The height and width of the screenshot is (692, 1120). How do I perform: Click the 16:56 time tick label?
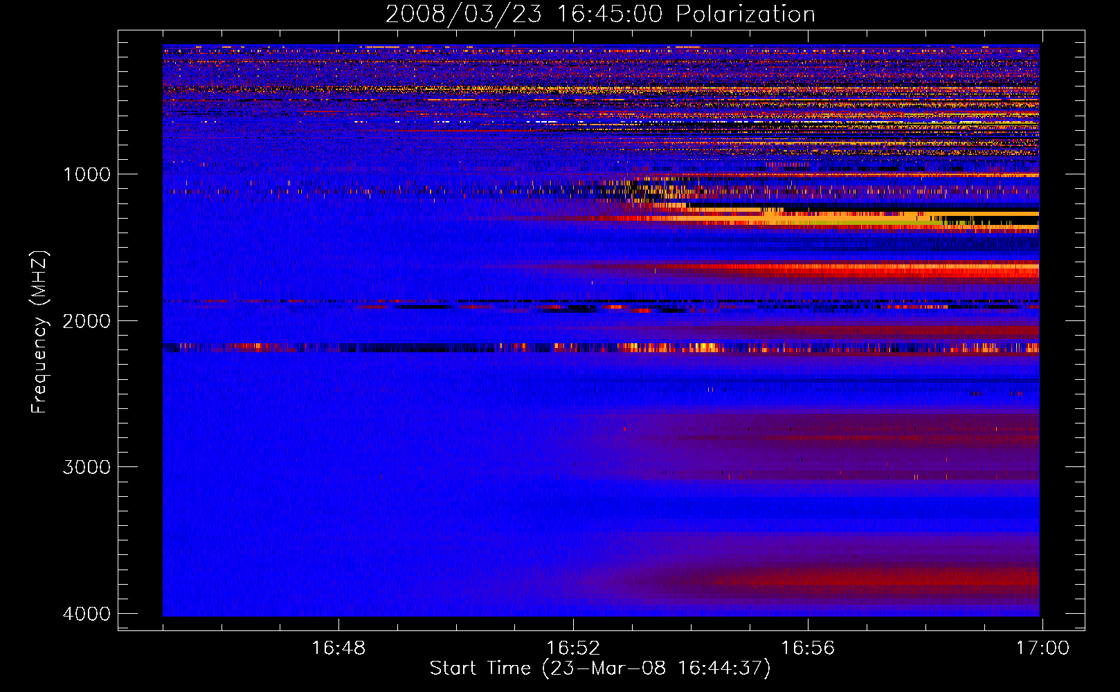(x=808, y=648)
